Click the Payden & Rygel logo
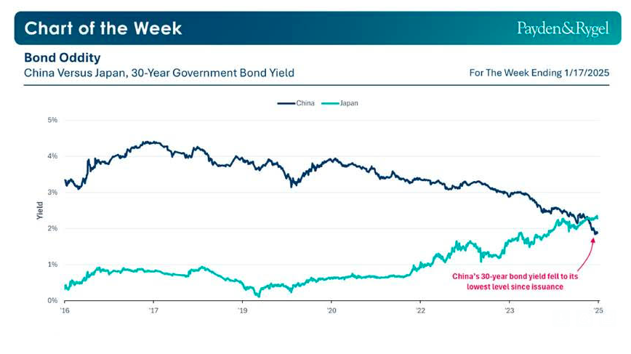This screenshot has width=631, height=354. (x=563, y=28)
